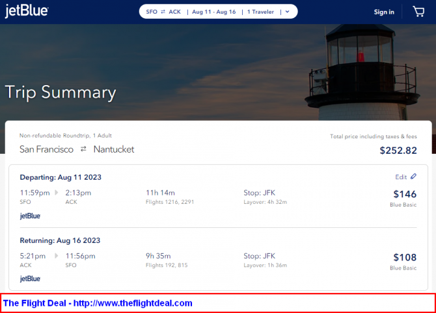
Task: Click Non-refundable Roundtrip, 1 Adult text
Action: [66, 136]
